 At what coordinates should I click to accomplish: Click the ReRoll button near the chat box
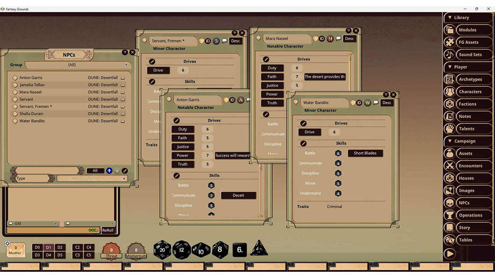[108, 230]
